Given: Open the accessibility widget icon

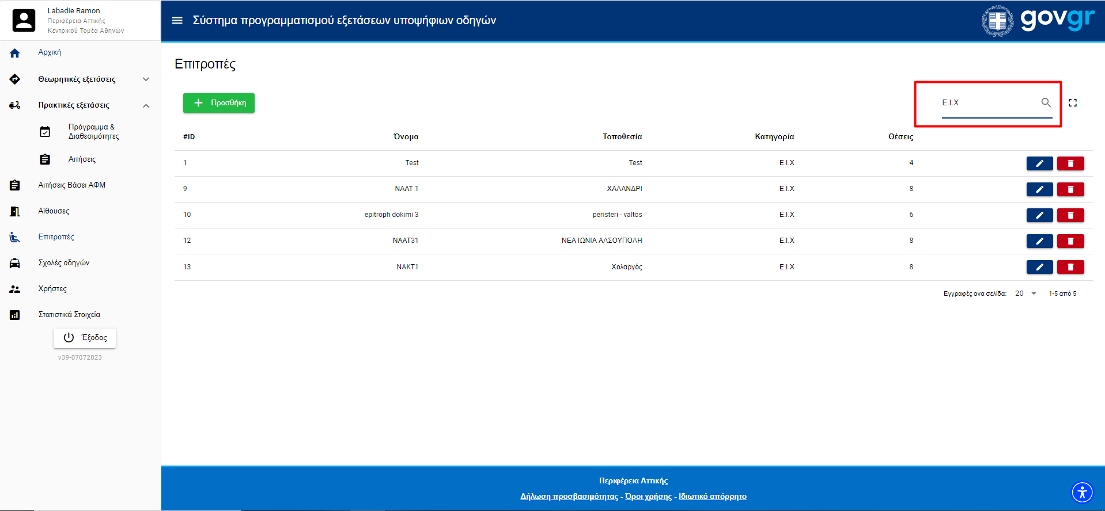Looking at the screenshot, I should [x=1082, y=493].
